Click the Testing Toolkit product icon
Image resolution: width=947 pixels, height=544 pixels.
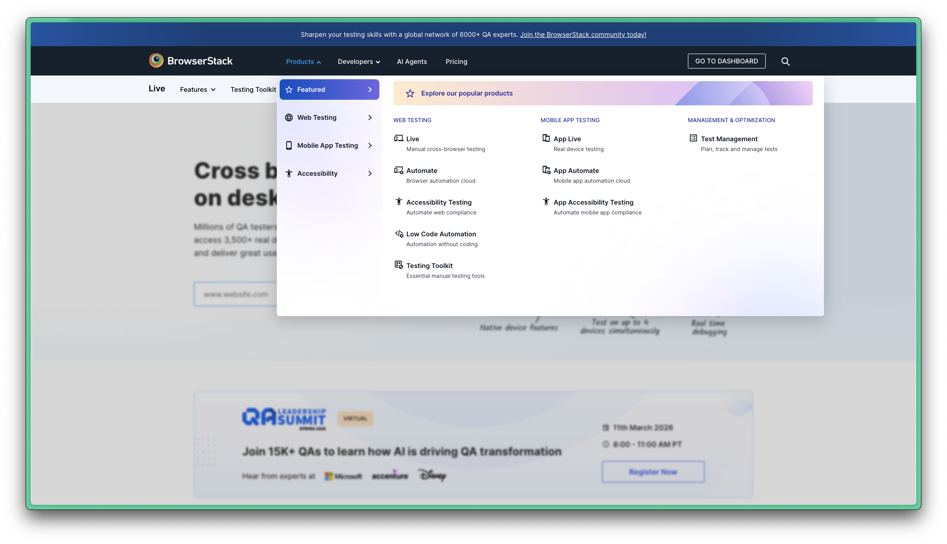398,265
